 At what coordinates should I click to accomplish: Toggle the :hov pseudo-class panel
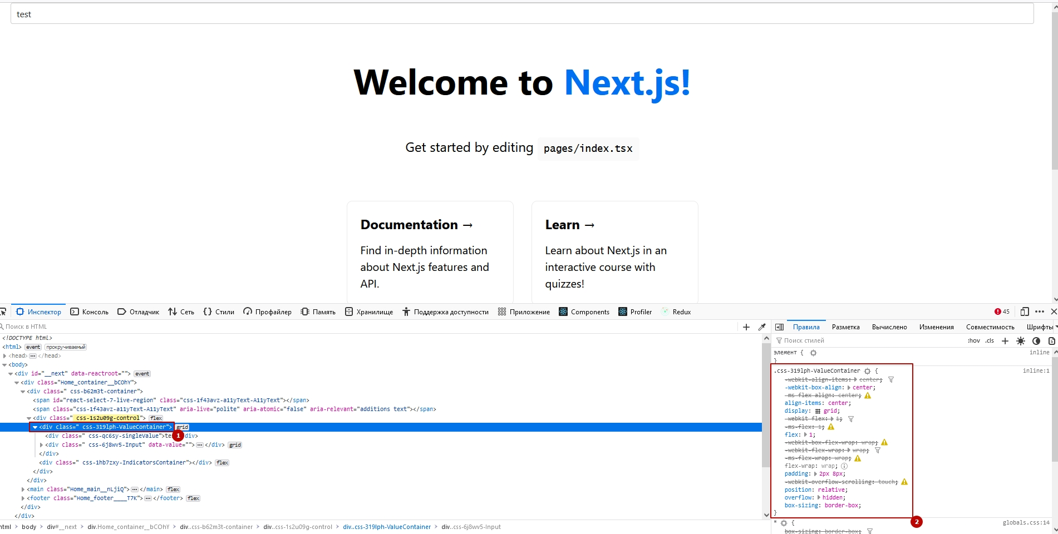click(974, 340)
